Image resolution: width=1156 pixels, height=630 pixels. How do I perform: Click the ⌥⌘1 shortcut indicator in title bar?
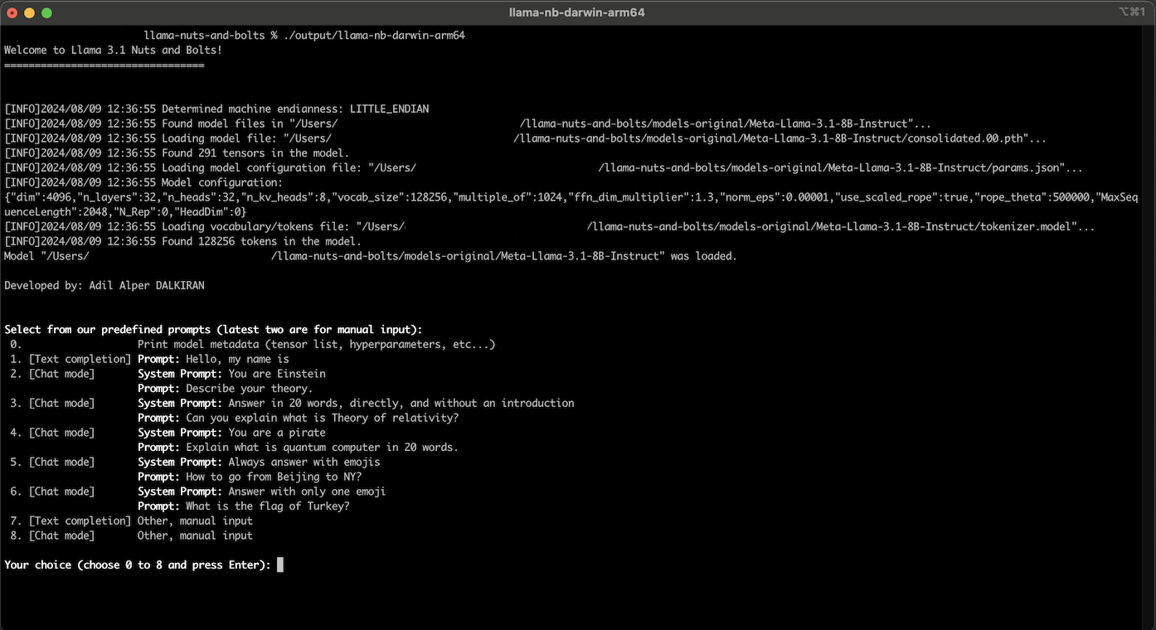(x=1133, y=12)
